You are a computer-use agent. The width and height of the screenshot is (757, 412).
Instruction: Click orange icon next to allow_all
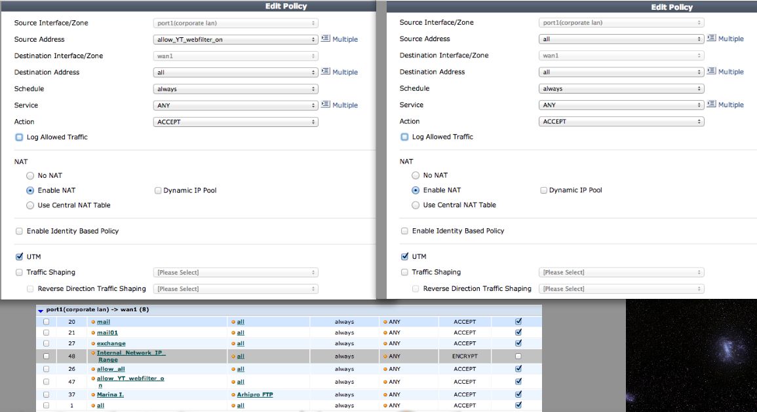(93, 369)
